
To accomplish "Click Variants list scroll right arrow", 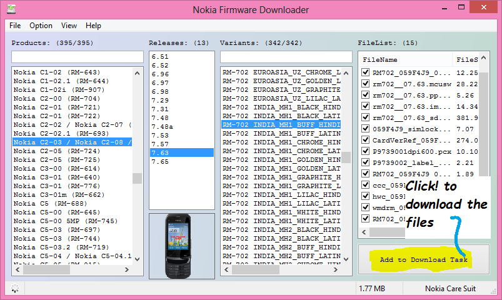I will click(x=336, y=269).
